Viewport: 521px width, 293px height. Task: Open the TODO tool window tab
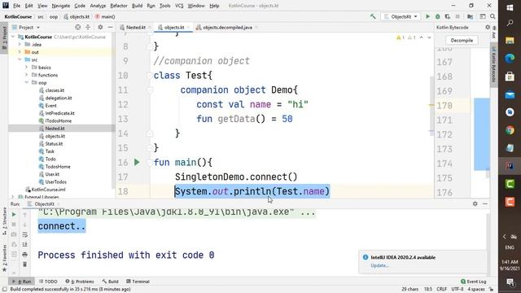tap(48, 282)
